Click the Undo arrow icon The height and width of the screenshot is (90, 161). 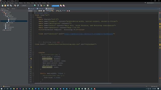tap(15, 5)
